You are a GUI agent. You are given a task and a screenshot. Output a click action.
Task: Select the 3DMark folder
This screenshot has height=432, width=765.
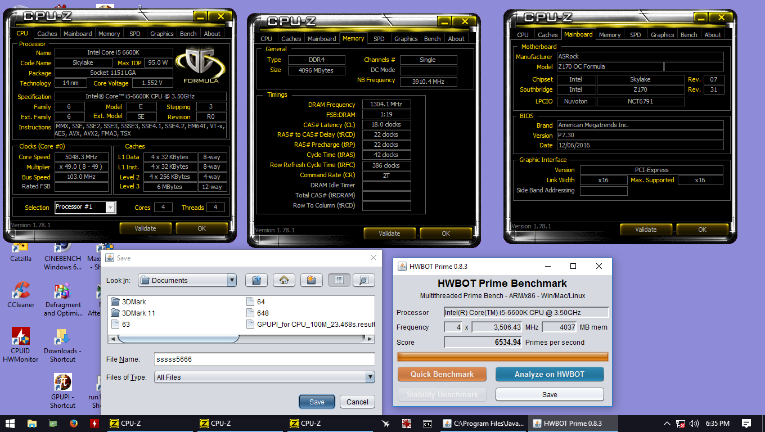(x=128, y=302)
